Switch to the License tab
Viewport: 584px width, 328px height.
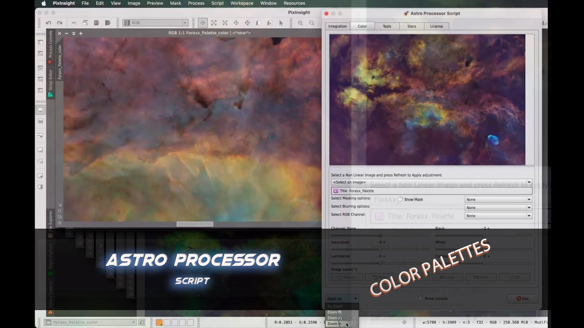[437, 26]
